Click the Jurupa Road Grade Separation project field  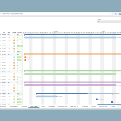pyautogui.click(x=56, y=14)
